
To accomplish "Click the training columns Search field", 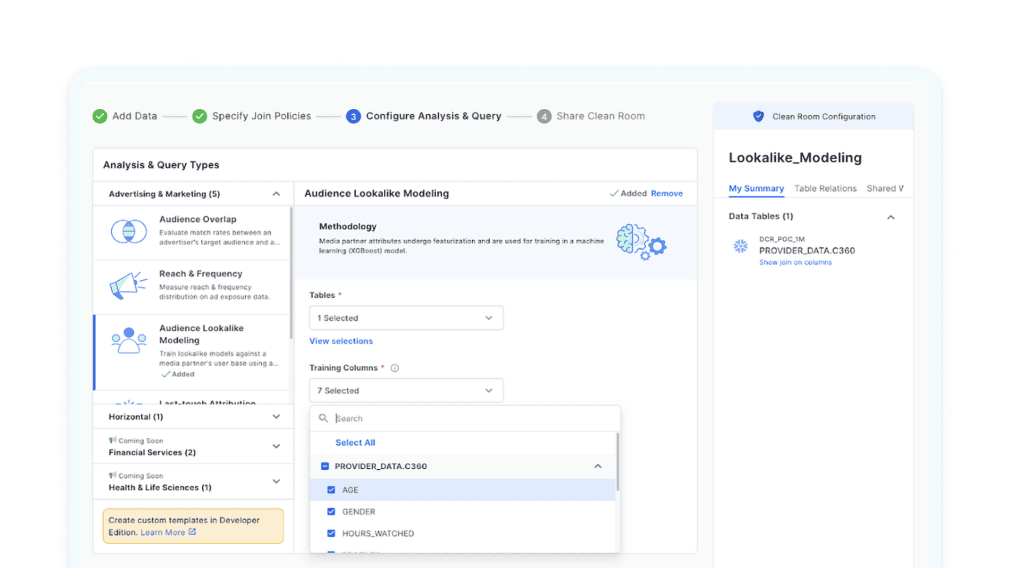I will coord(469,419).
